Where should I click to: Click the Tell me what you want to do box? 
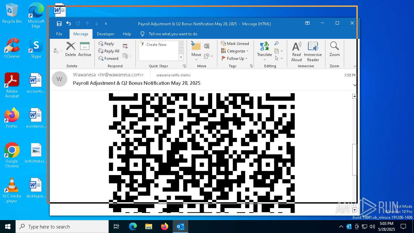(173, 34)
